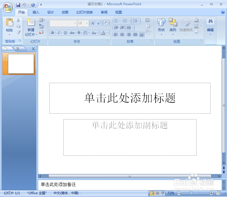227x197 pixels.
Task: Switch to the 幻灯片放映 (Slide Show) tab
Action: click(85, 12)
